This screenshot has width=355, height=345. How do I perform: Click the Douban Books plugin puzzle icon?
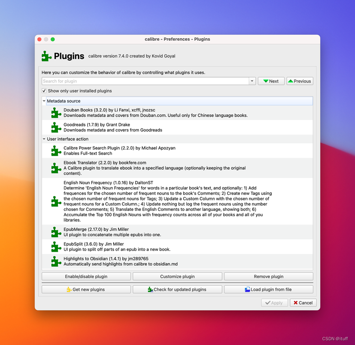(56, 113)
